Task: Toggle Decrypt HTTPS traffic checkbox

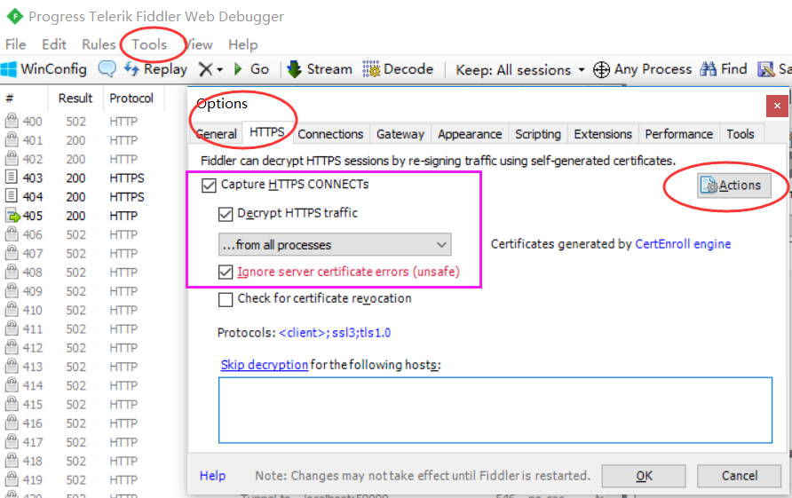Action: pyautogui.click(x=226, y=214)
